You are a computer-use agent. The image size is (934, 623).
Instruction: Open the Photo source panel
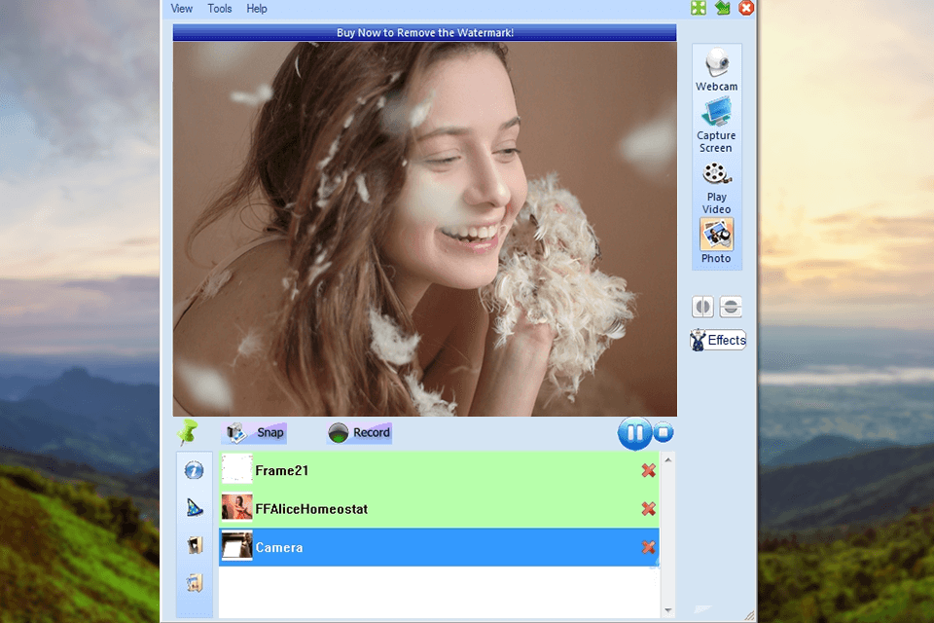point(716,238)
